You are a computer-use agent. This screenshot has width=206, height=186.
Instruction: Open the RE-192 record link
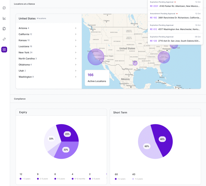pyautogui.click(x=153, y=17)
